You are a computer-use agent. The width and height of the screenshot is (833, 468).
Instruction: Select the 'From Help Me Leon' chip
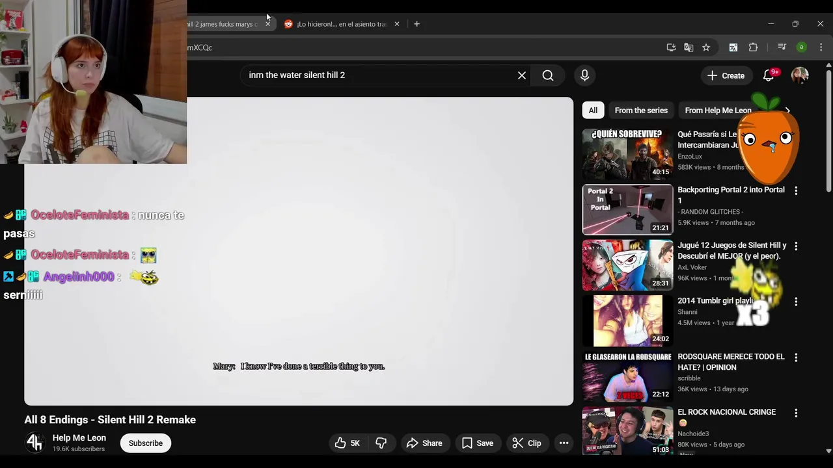pyautogui.click(x=718, y=110)
